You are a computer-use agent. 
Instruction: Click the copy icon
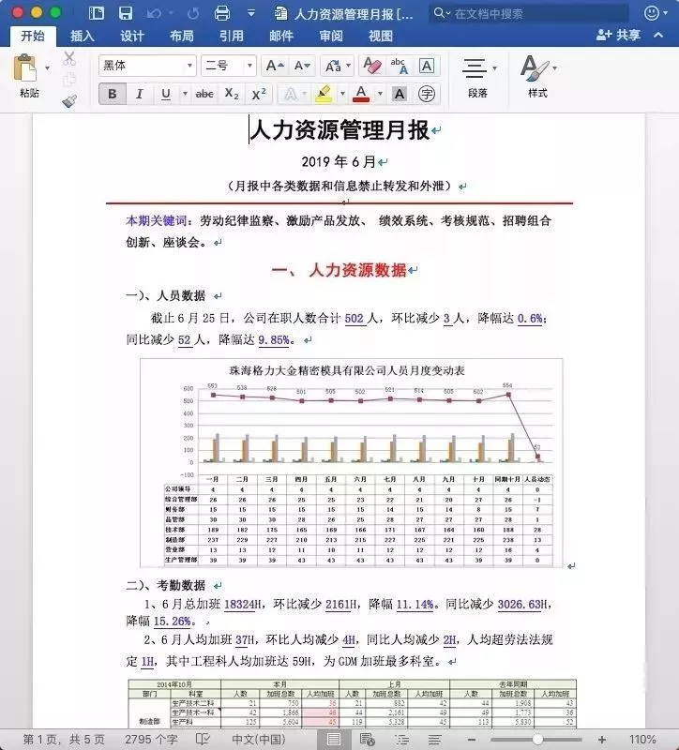69,80
